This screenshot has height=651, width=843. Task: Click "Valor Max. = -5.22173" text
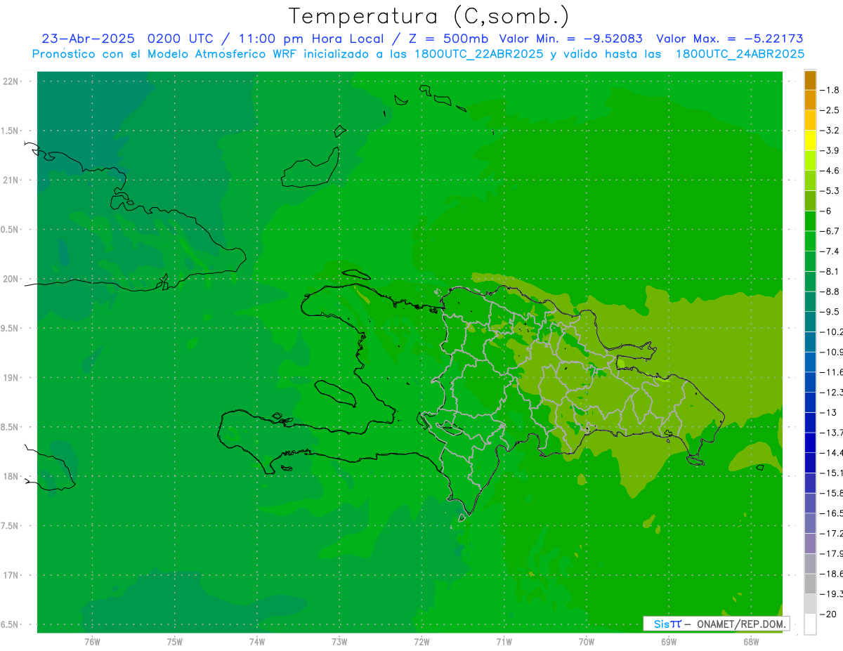pyautogui.click(x=730, y=39)
